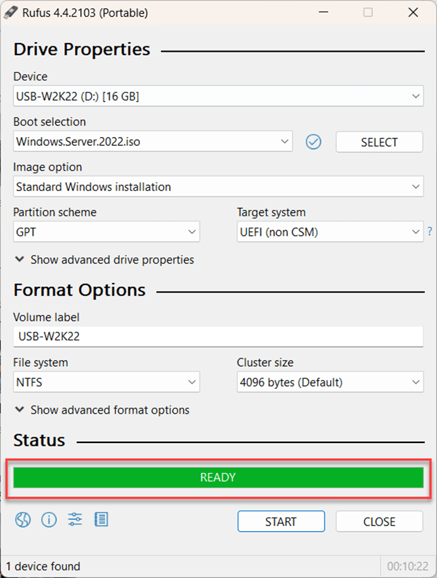Screen dimensions: 437x578
Task: Click the Rufus USB title bar icon
Action: [x=11, y=13]
